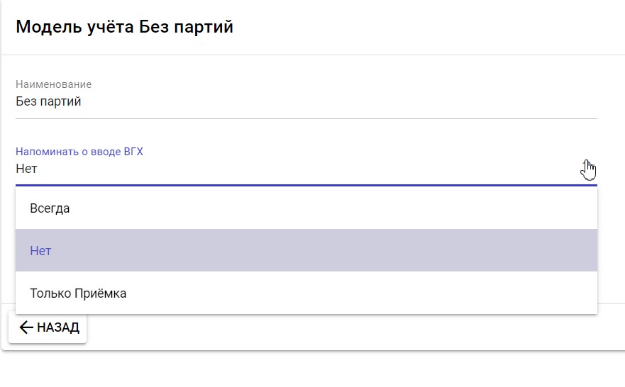Collapse the Напоминать о вводе ВГХ dropdown
Image resolution: width=625 pixels, height=387 pixels.
click(x=284, y=169)
